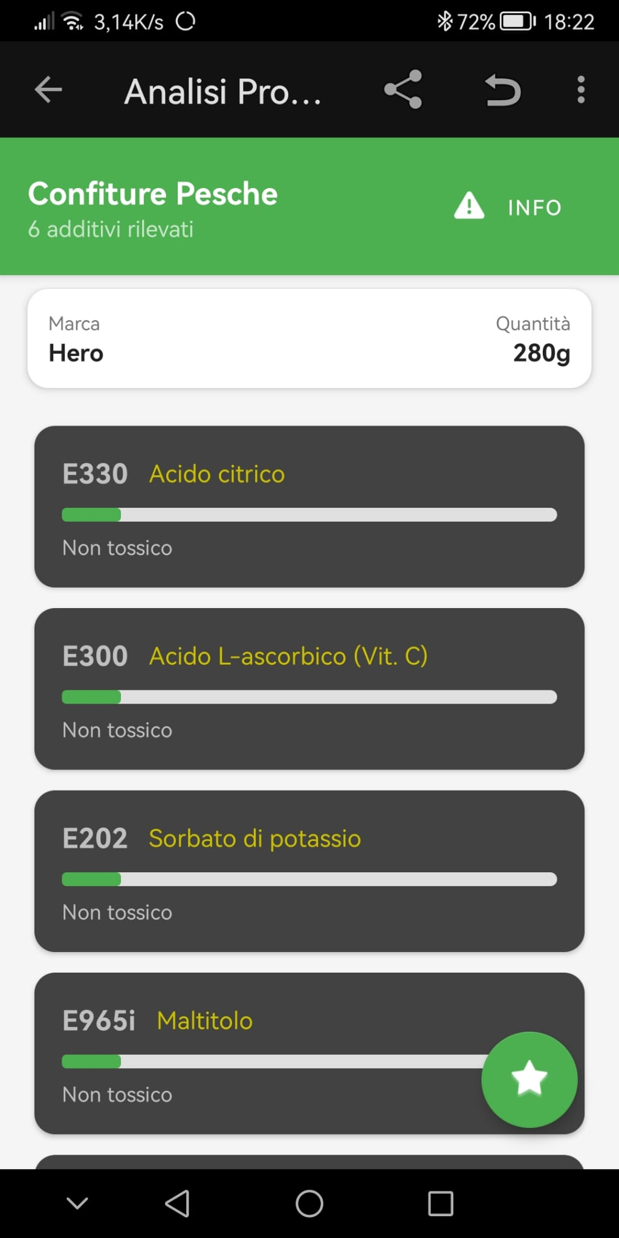Click the E330 toxicity level bar
Screen dimensions: 619x1238
[309, 515]
